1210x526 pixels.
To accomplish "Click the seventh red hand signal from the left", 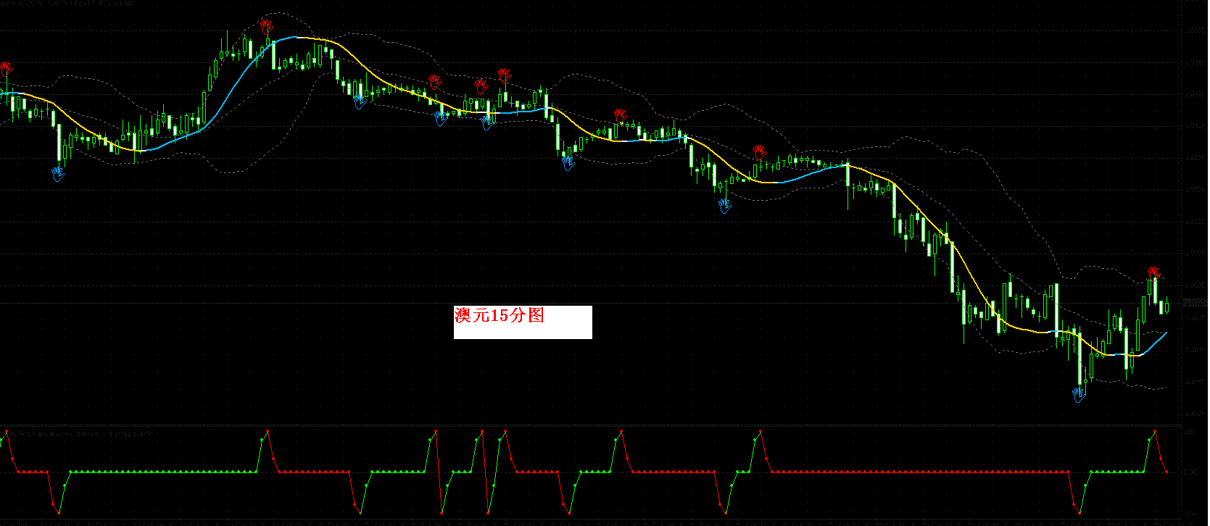I will (759, 151).
